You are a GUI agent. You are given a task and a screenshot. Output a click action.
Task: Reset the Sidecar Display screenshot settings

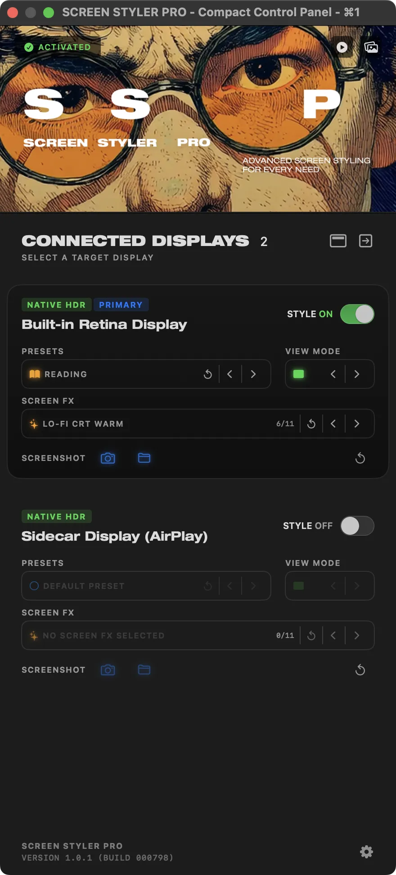point(360,670)
